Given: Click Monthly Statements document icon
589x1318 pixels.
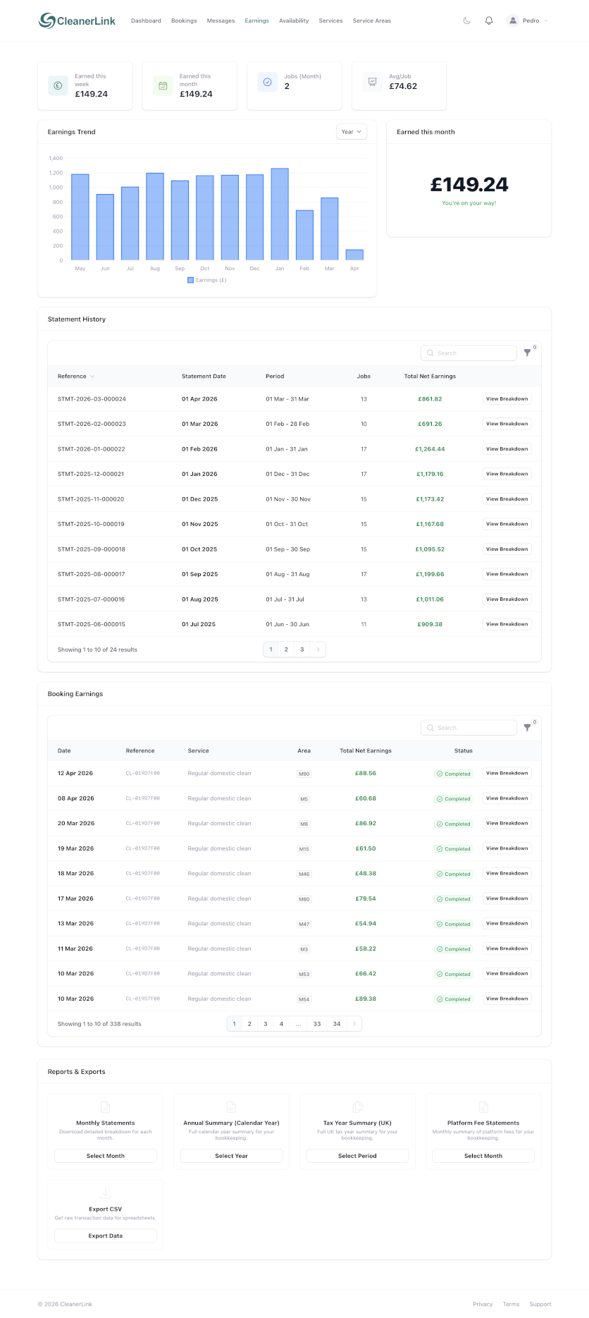Looking at the screenshot, I should coord(106,1106).
